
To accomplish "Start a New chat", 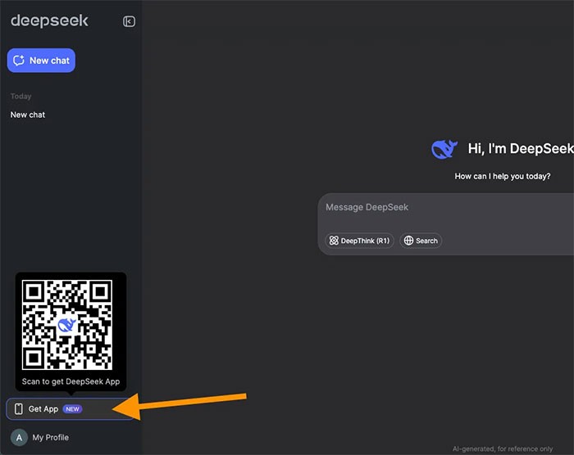I will point(41,61).
